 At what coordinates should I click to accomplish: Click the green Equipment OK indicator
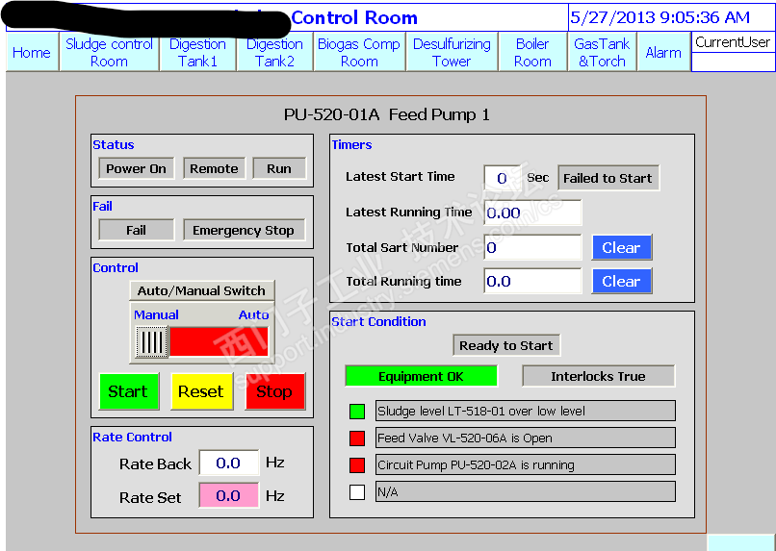pyautogui.click(x=421, y=376)
